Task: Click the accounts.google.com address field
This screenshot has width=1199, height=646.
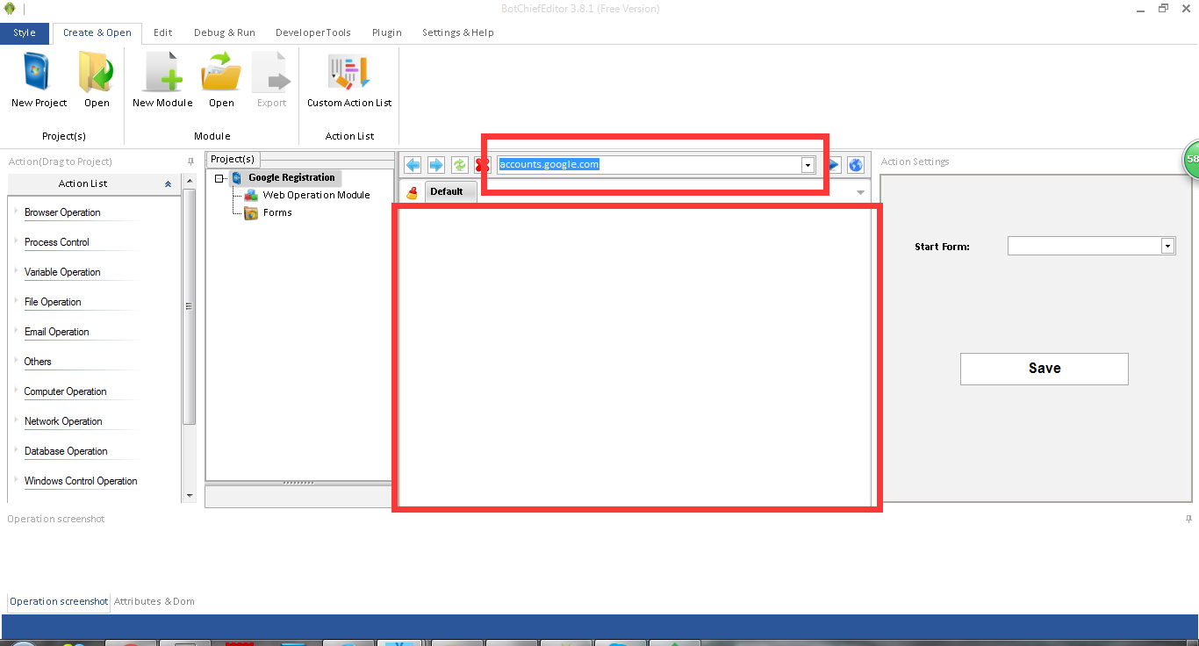Action: tap(650, 165)
